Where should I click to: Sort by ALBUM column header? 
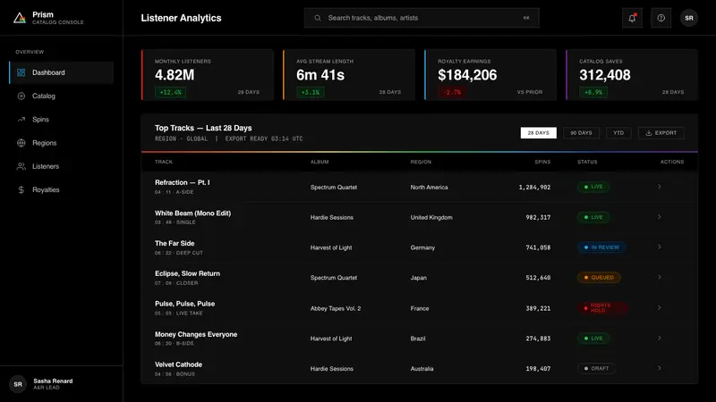coord(320,162)
